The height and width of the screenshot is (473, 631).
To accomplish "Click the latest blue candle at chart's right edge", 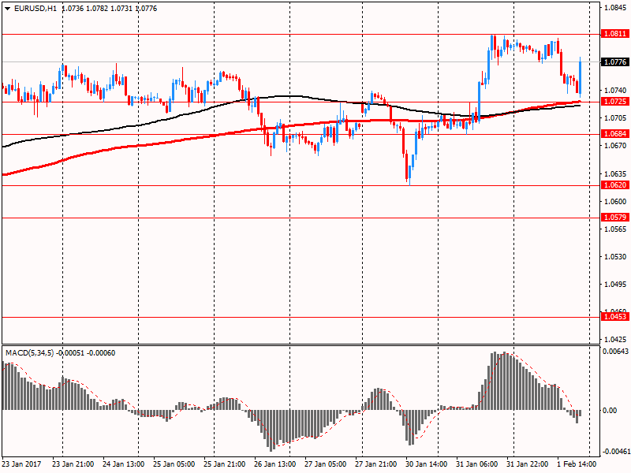I will pos(580,75).
